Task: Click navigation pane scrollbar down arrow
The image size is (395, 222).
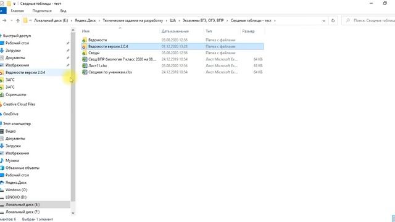Action: 73,213
